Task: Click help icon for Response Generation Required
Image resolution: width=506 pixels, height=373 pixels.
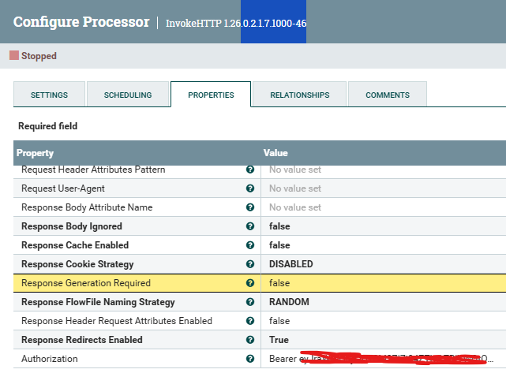Action: 250,283
